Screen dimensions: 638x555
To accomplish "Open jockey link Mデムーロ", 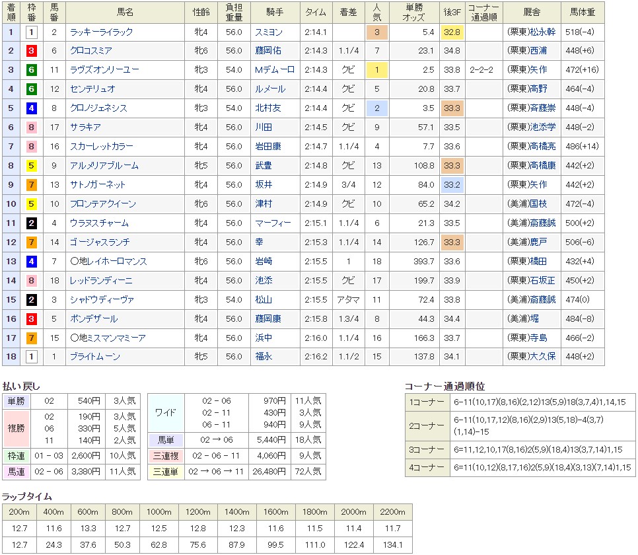I will tap(275, 70).
